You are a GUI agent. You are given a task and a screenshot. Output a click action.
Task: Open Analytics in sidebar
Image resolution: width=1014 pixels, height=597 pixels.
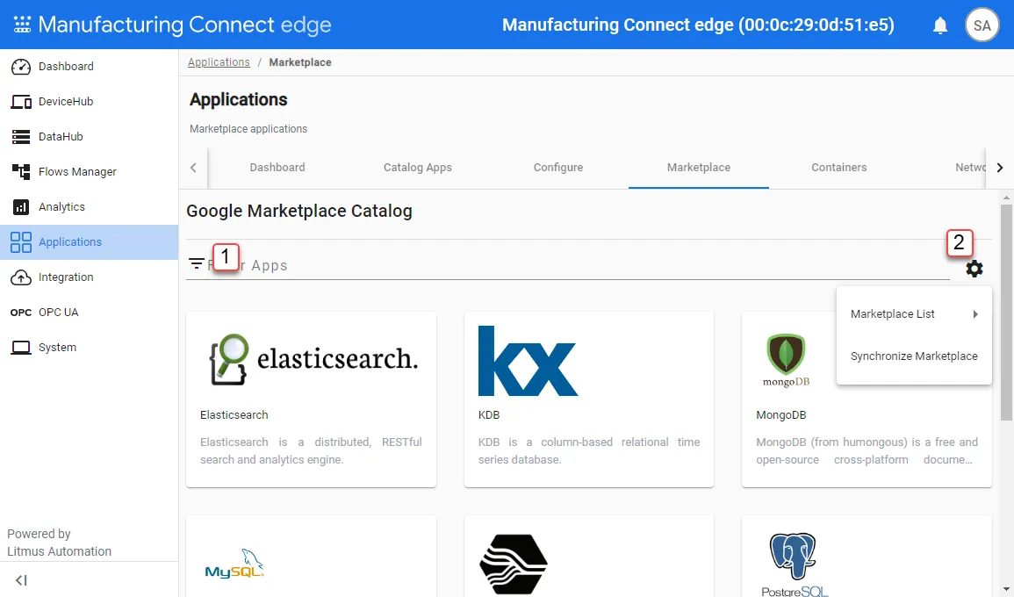(x=61, y=207)
